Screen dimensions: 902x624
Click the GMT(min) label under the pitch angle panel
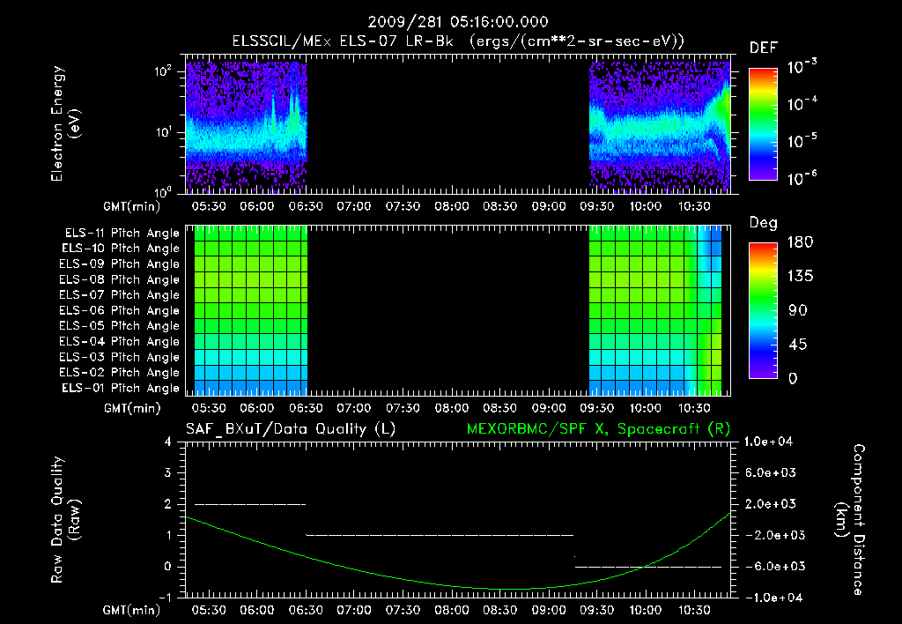click(x=132, y=409)
